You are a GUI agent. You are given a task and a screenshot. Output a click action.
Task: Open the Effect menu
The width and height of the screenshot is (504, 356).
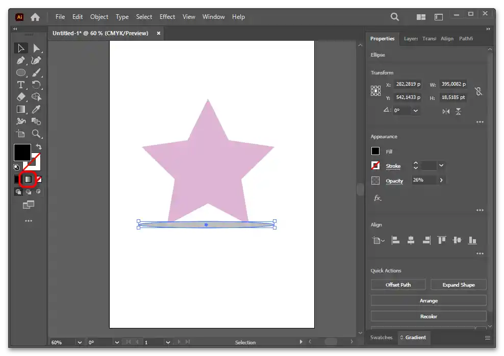pyautogui.click(x=167, y=17)
